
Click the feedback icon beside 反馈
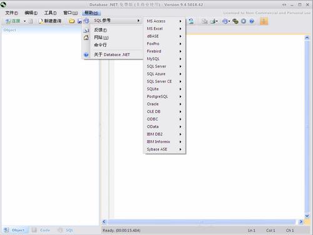point(86,30)
